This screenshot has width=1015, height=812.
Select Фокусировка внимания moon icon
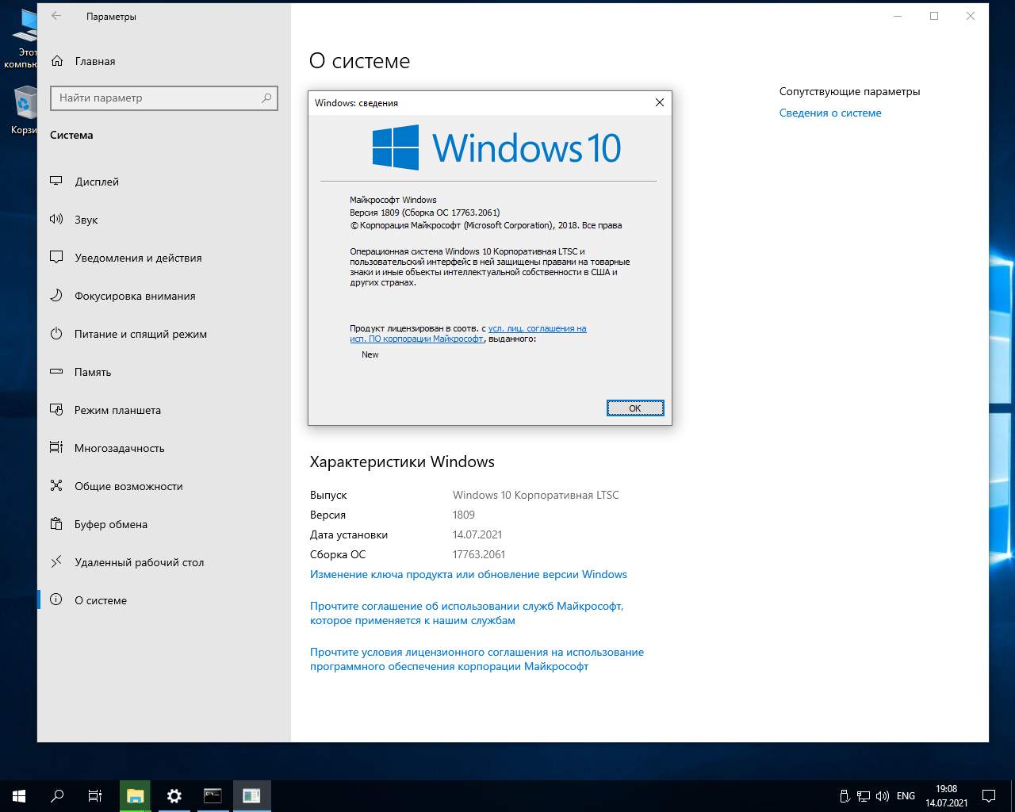56,296
